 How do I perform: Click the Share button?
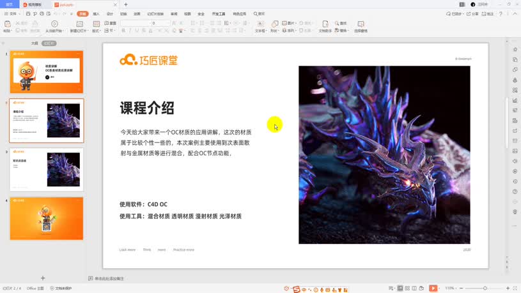click(472, 14)
